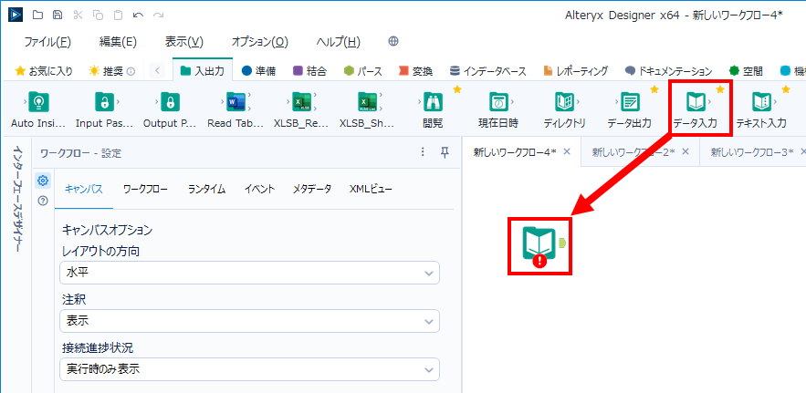
Task: Switch to 新しいワークフロー2 workflow tab
Action: [632, 152]
